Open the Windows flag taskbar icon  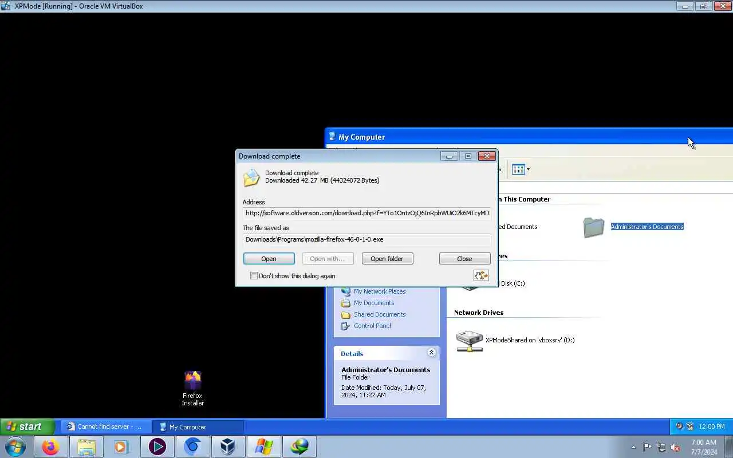[x=263, y=447]
